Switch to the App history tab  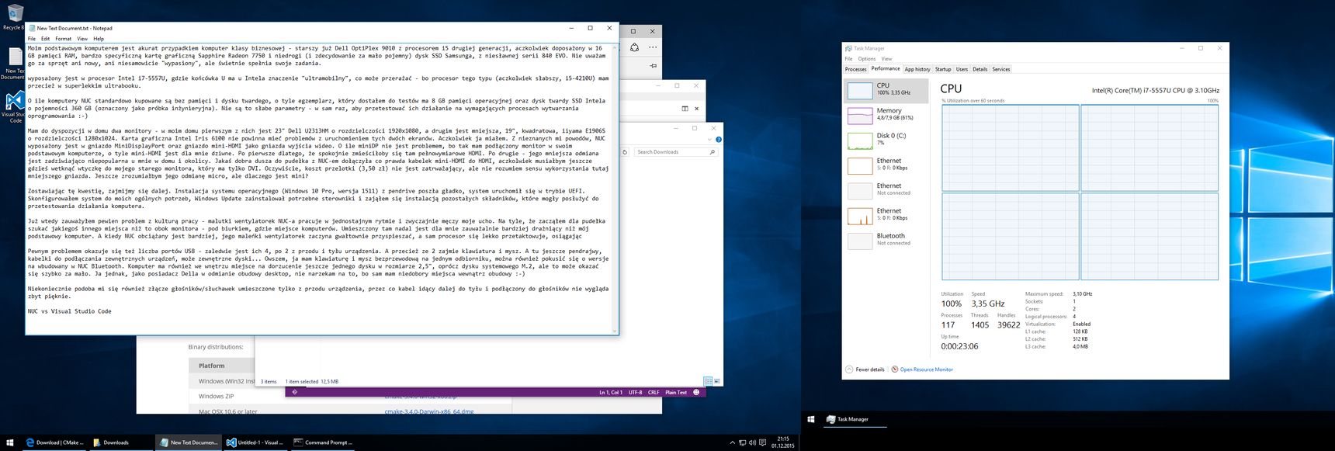pos(917,69)
